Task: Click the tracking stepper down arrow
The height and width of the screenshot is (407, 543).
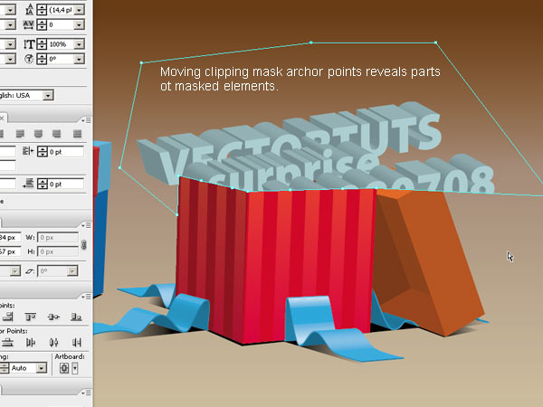Action: point(42,27)
